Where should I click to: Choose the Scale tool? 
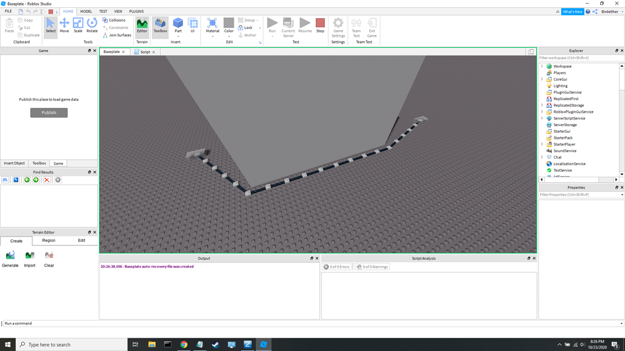tap(78, 27)
